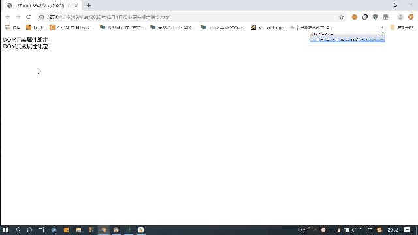418x235 pixels.
Task: Open the bookmark right of Virtual Judge
Action: click(311, 27)
